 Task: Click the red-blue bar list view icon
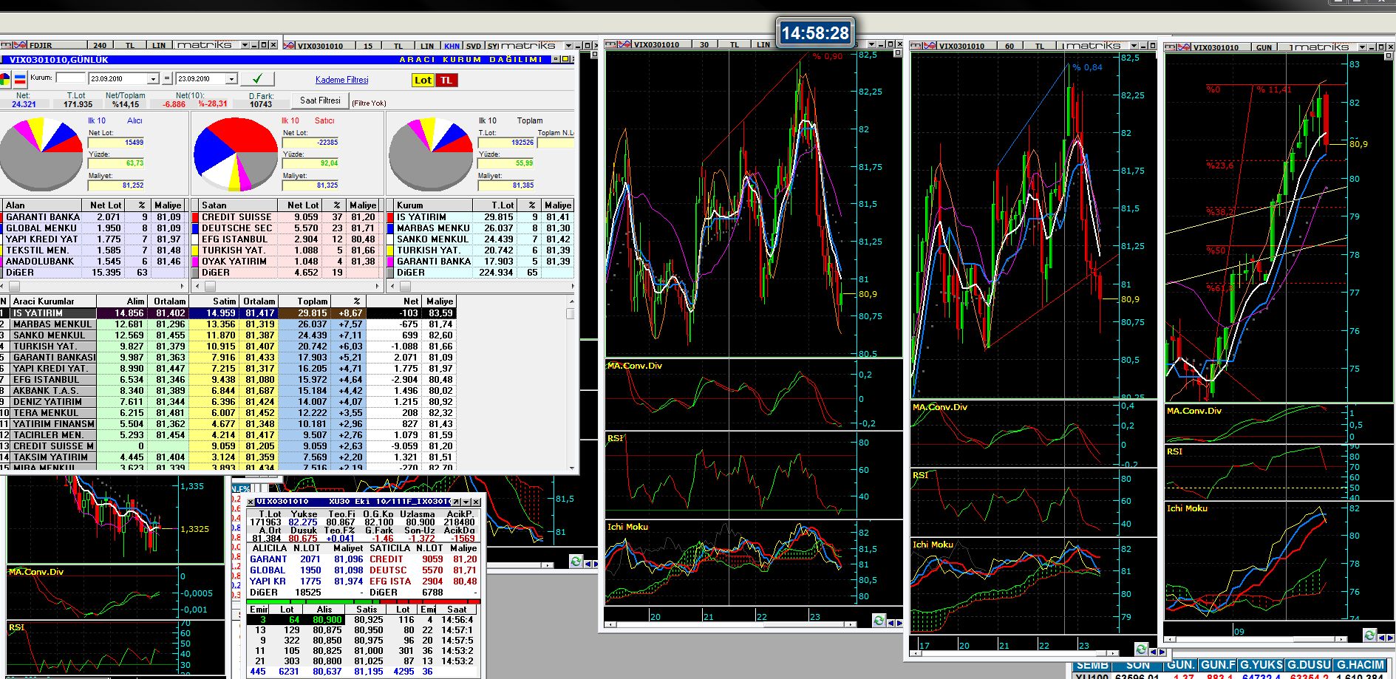click(20, 79)
